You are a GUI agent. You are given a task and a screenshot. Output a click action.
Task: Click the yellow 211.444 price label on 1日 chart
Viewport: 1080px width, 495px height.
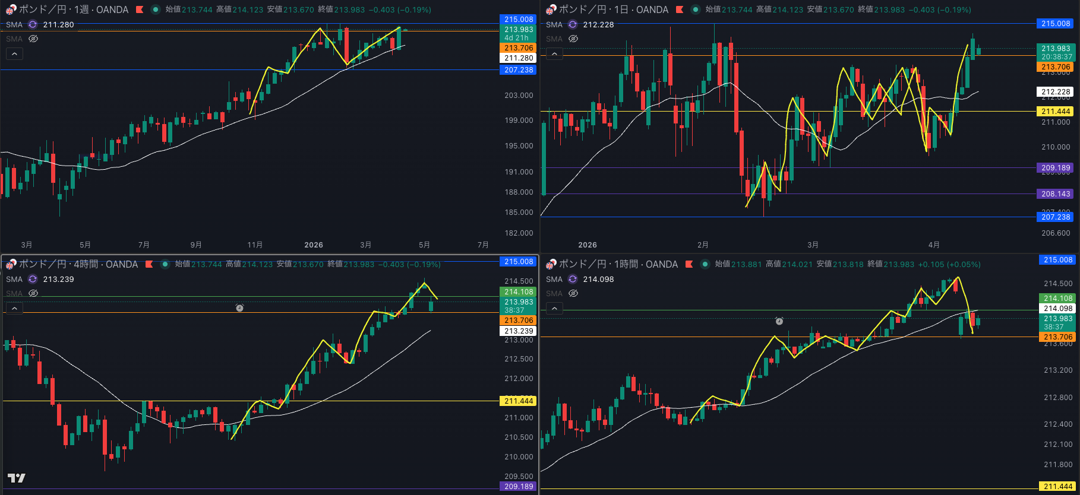1056,112
